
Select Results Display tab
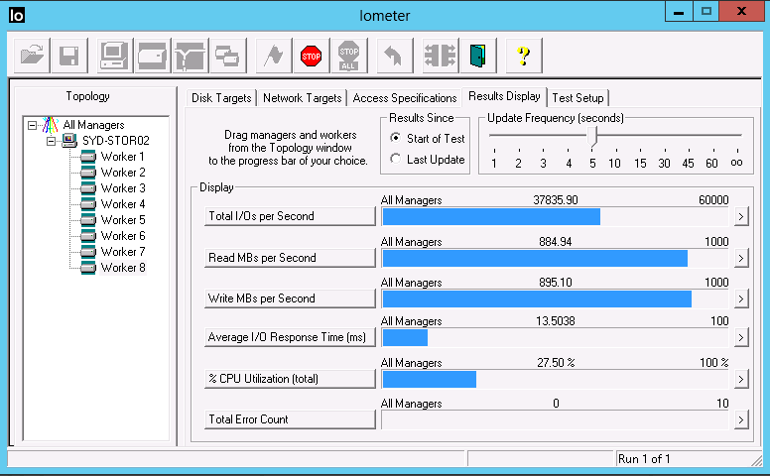(x=504, y=96)
